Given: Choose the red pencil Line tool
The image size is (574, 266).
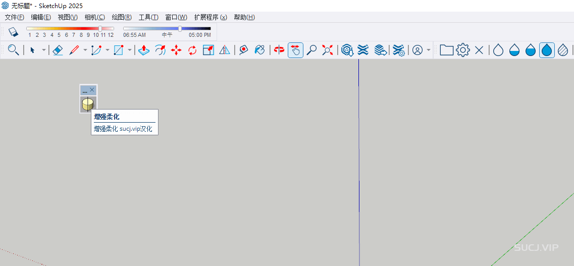Looking at the screenshot, I should coord(74,50).
